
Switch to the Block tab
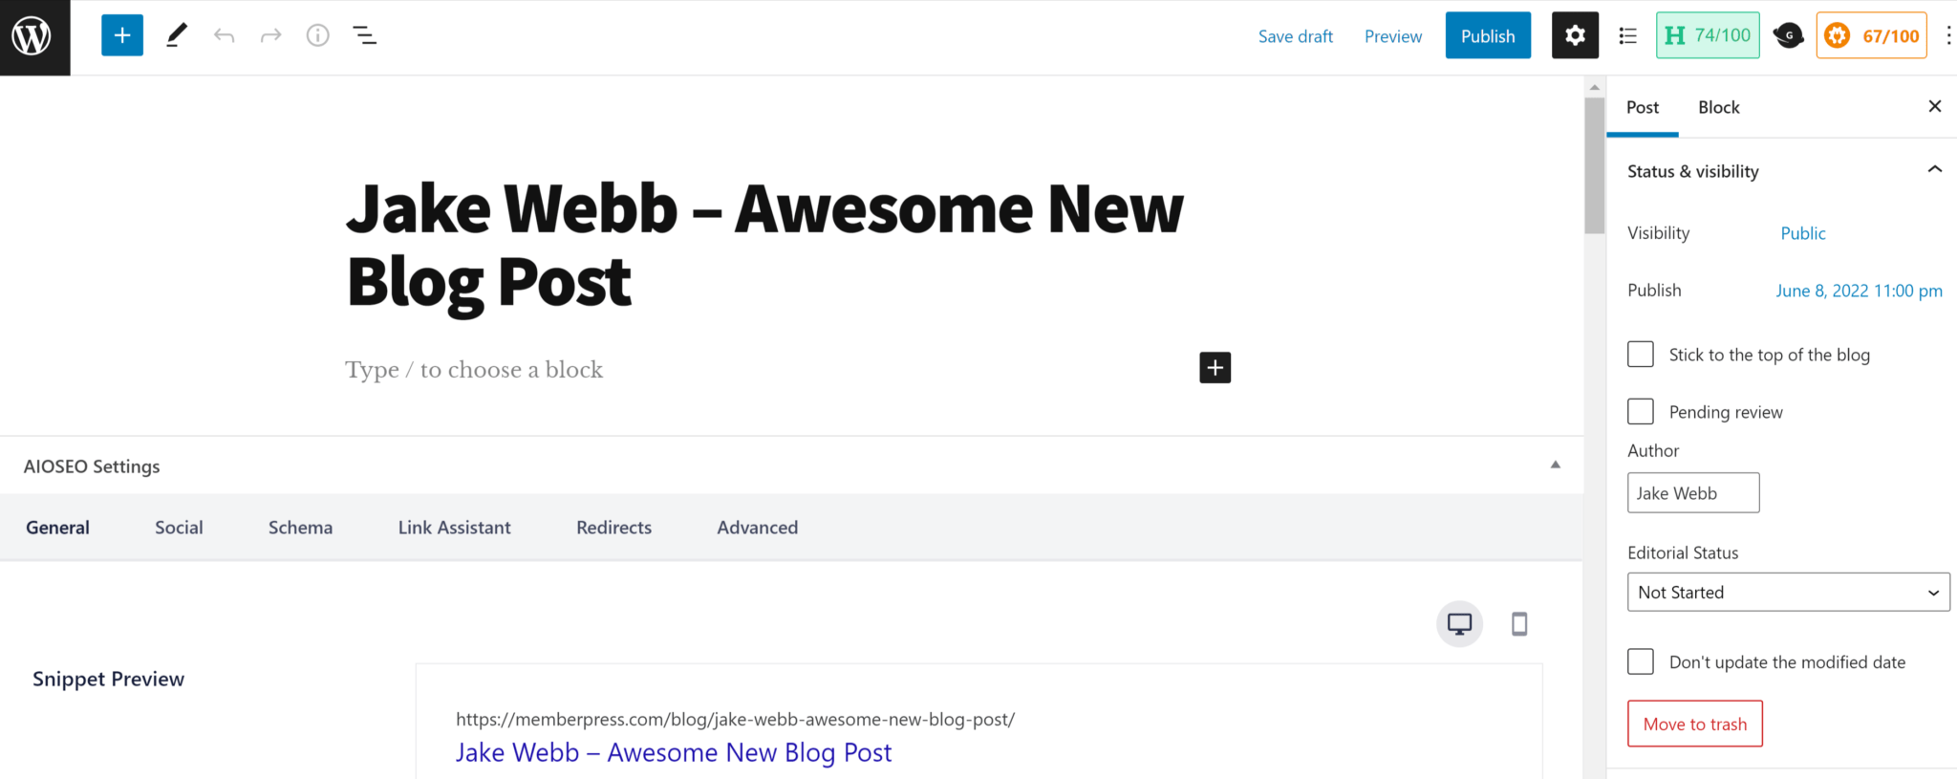[x=1718, y=107]
